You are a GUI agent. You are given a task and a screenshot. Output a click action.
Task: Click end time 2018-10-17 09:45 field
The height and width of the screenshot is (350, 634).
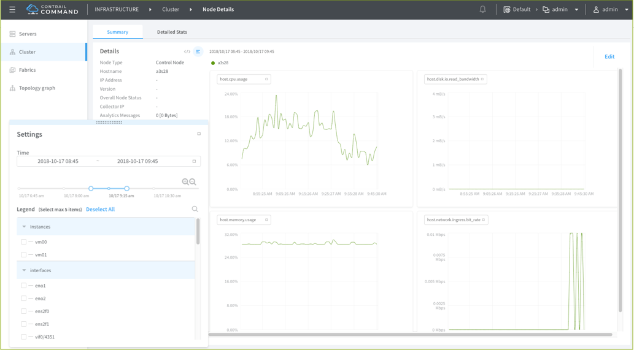click(137, 161)
